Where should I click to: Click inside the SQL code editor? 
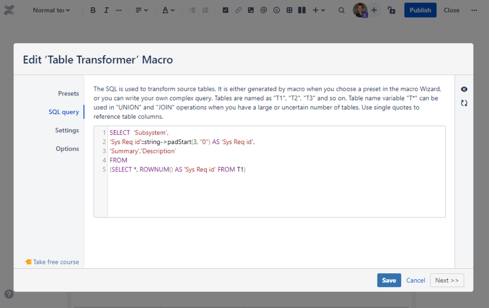click(x=269, y=172)
